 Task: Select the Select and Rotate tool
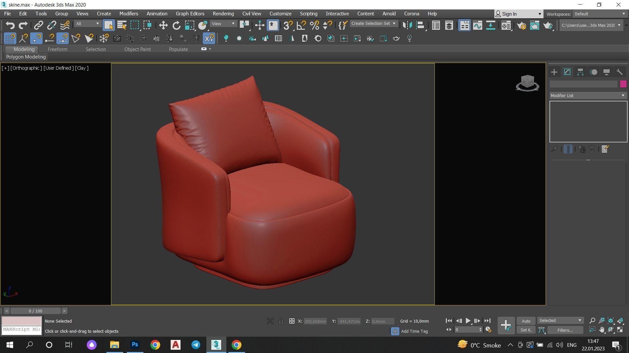coord(176,25)
